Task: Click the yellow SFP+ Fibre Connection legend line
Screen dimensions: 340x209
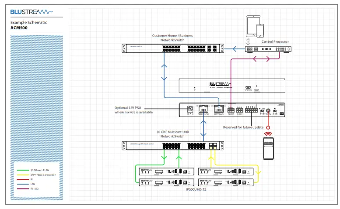Action: (23, 175)
